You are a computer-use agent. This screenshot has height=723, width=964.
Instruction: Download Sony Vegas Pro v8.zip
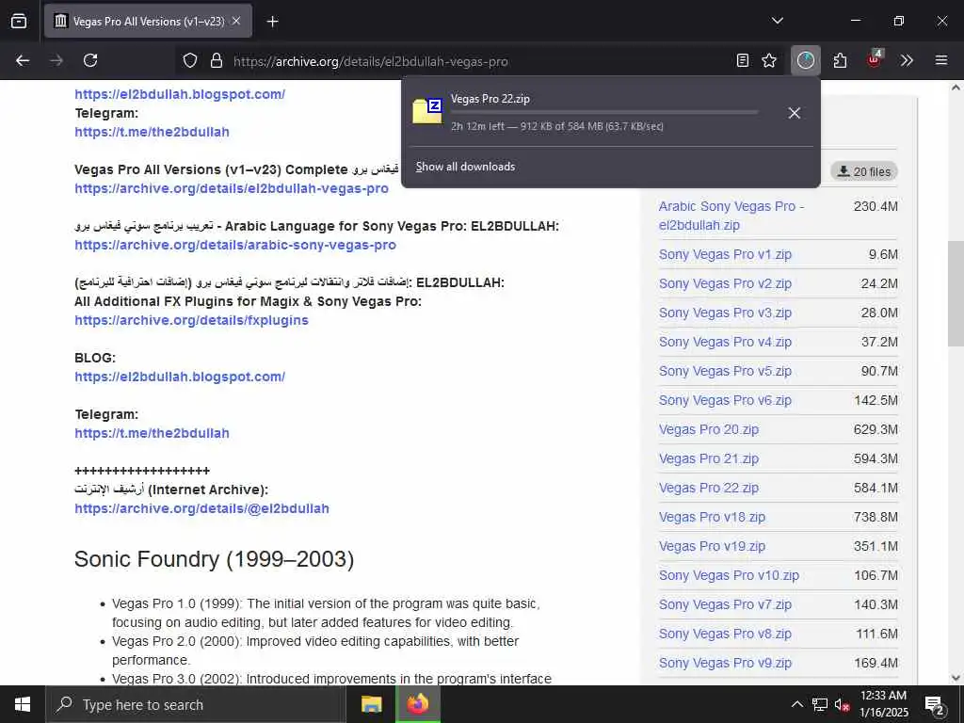coord(725,634)
